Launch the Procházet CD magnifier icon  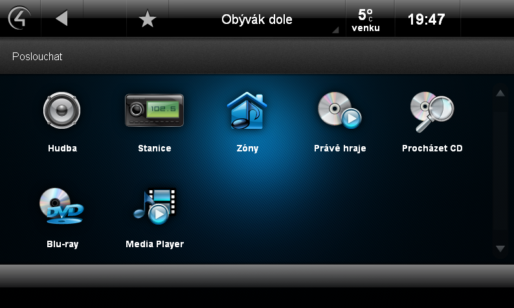[432, 112]
